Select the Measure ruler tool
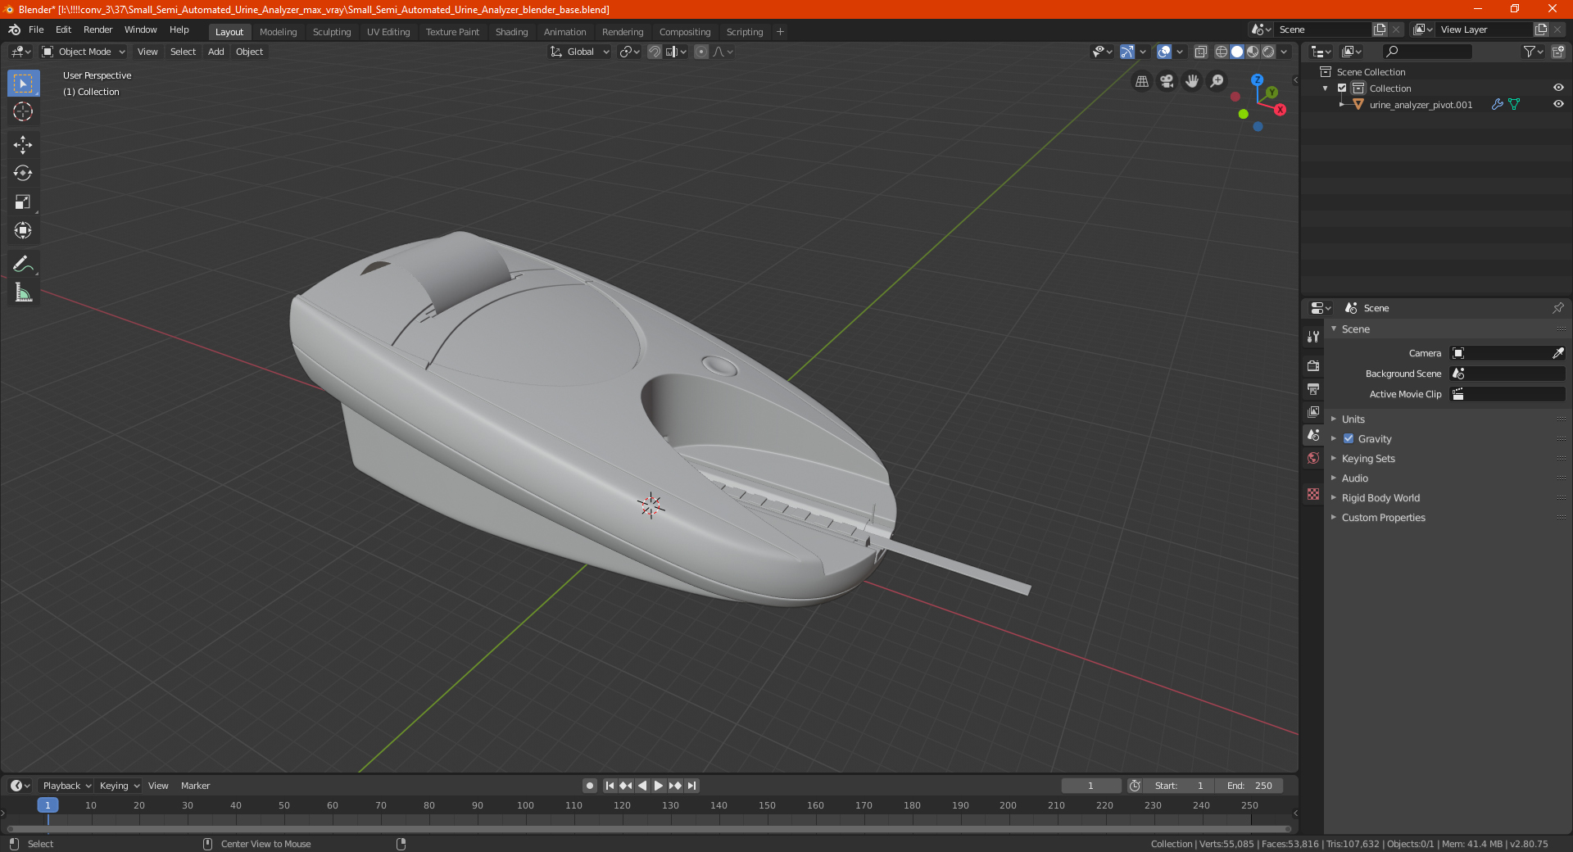The image size is (1573, 852). click(x=23, y=293)
